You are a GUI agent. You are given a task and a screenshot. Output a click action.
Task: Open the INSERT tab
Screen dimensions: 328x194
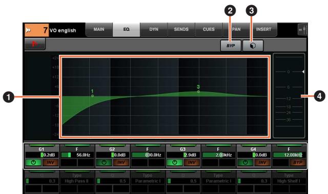coord(263,30)
